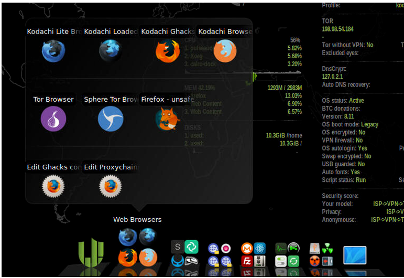
Task: Click the blue desktop screen icon in dock
Action: click(x=355, y=255)
